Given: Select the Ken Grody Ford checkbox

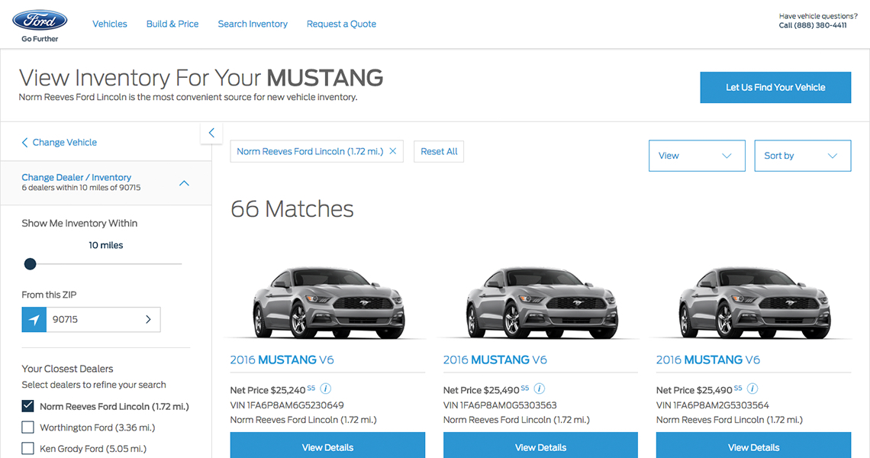Looking at the screenshot, I should 28,449.
